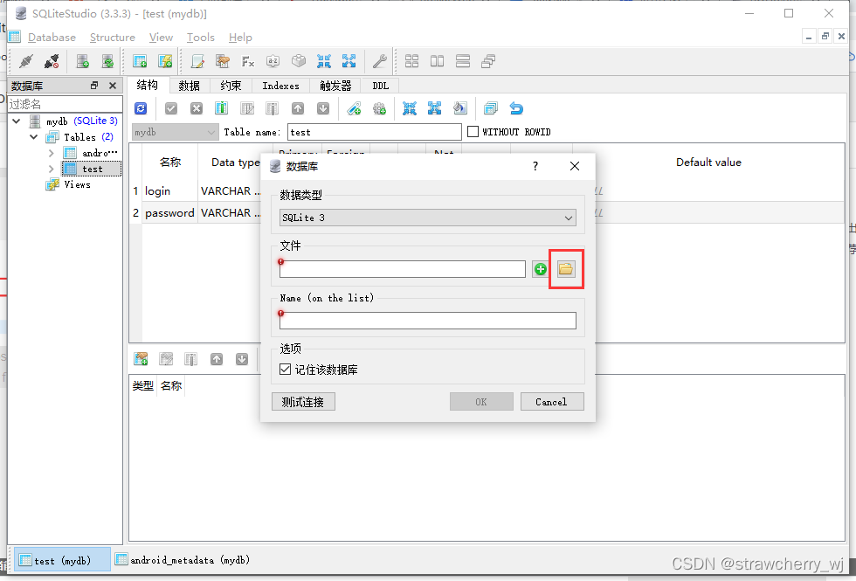
Task: Click the Tile windows grid icon
Action: pyautogui.click(x=411, y=61)
